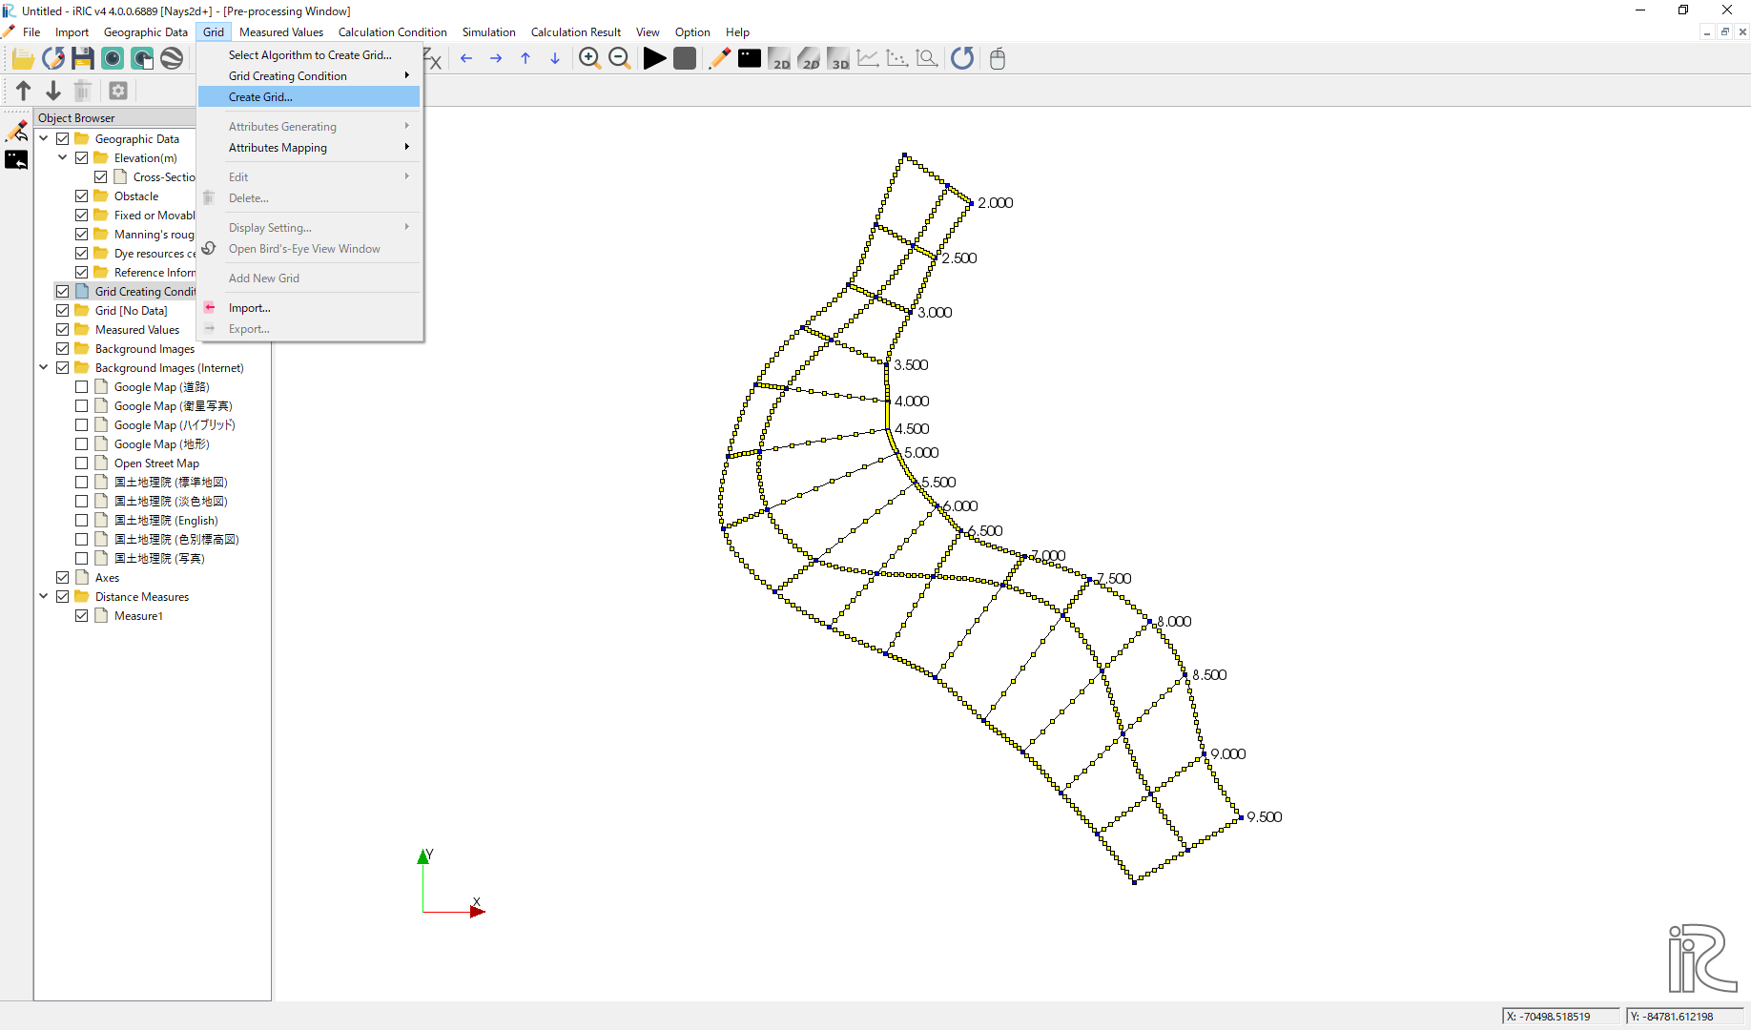The height and width of the screenshot is (1030, 1751).
Task: Move view left with blue arrow
Action: pos(466,59)
